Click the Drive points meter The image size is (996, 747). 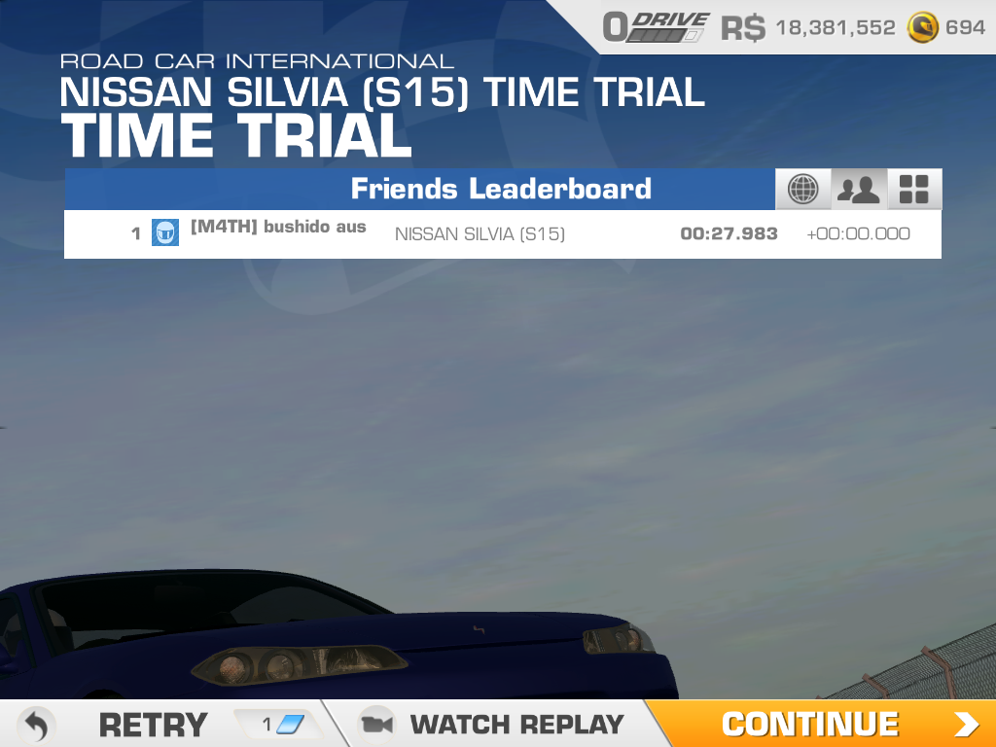[657, 27]
